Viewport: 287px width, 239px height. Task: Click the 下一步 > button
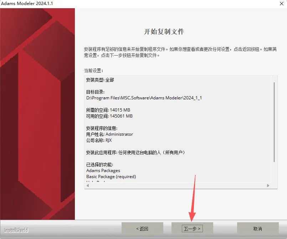pos(192,229)
